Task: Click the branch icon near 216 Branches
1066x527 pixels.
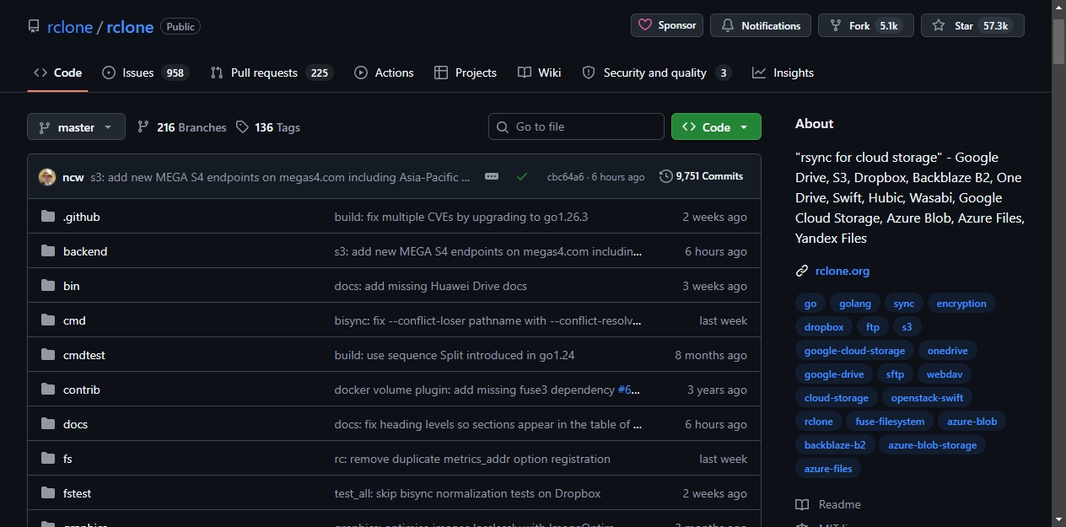Action: tap(143, 127)
